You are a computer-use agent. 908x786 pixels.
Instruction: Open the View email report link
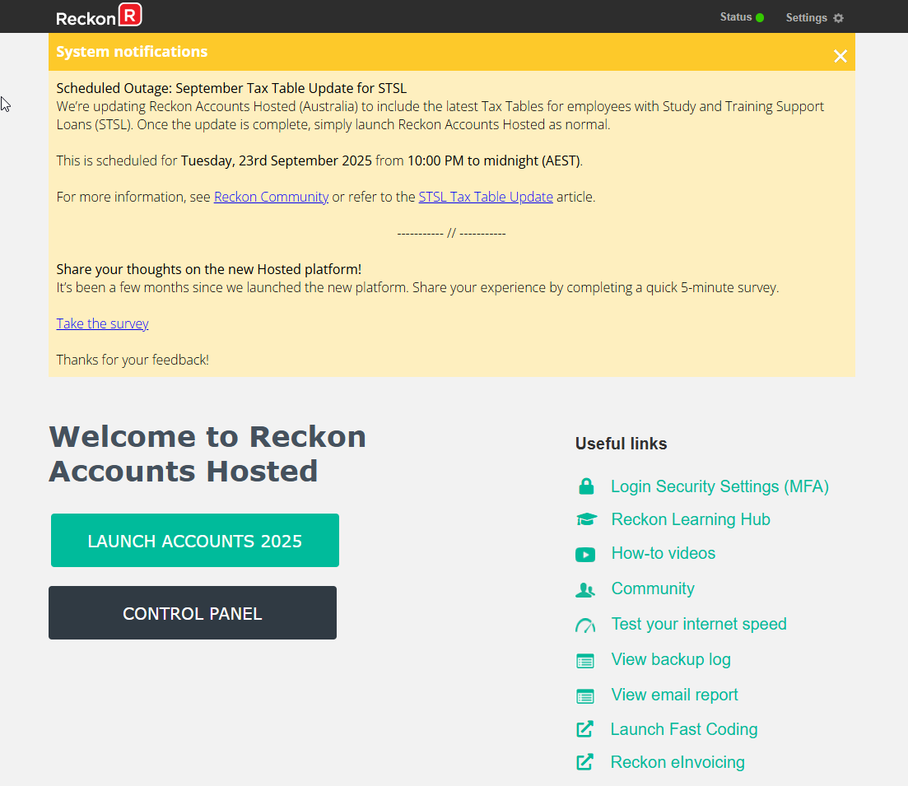tap(675, 695)
